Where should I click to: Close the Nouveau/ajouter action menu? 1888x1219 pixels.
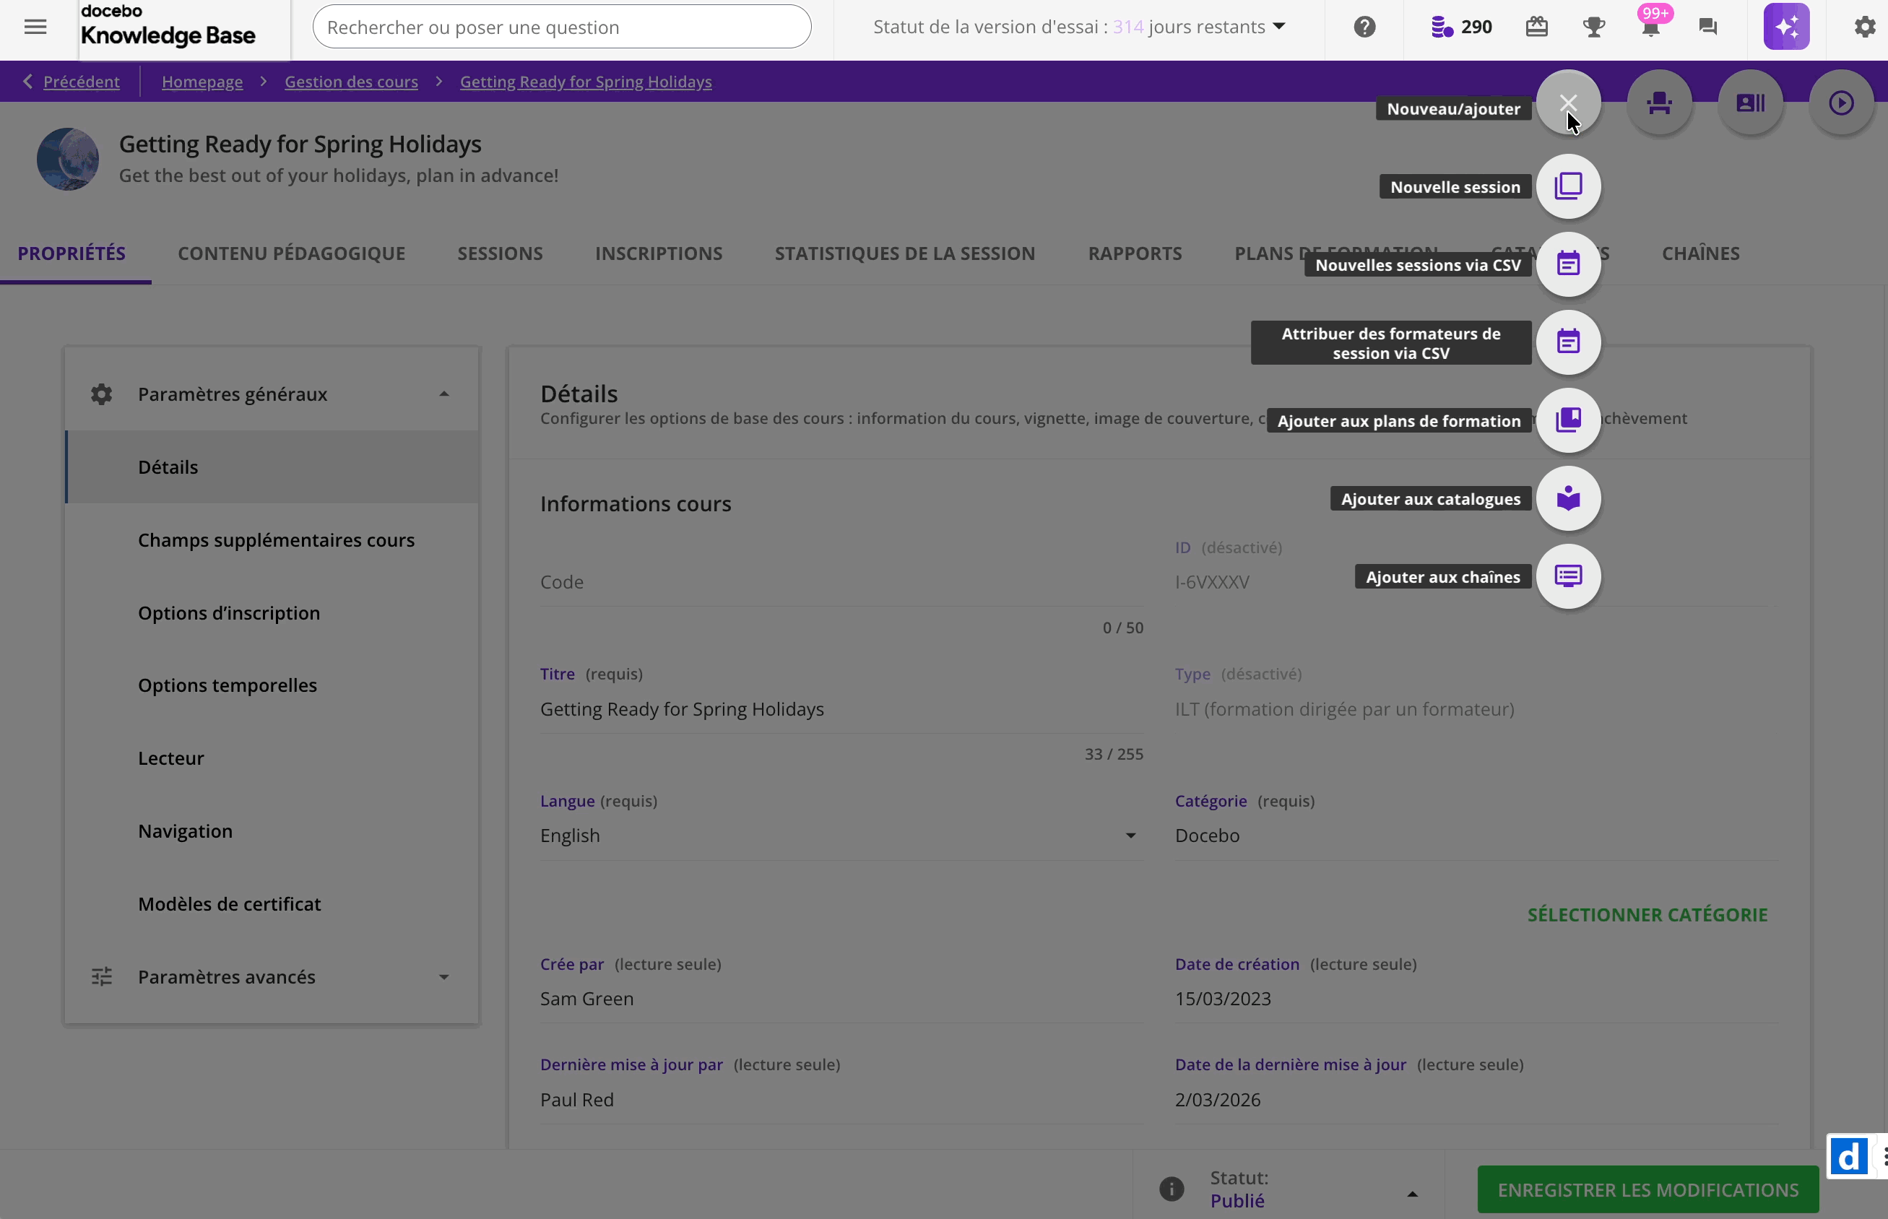click(1567, 103)
